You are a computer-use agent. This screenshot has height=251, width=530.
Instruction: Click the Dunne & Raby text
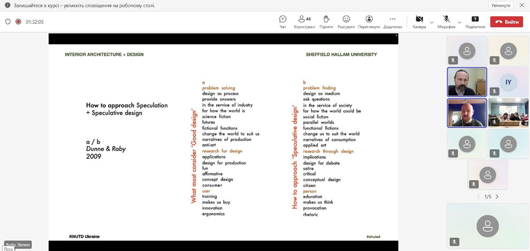click(x=106, y=149)
